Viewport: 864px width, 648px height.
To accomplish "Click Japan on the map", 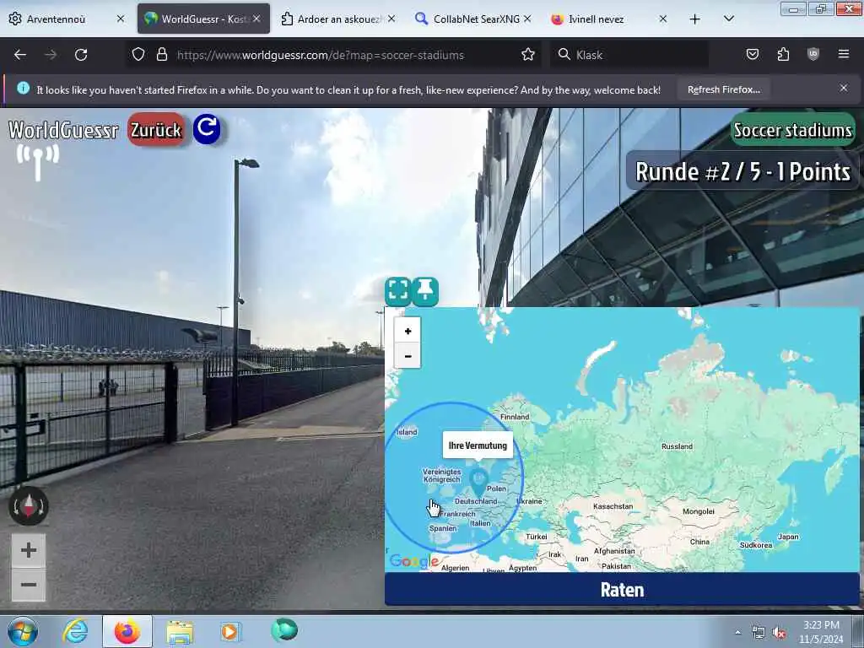I will [788, 536].
